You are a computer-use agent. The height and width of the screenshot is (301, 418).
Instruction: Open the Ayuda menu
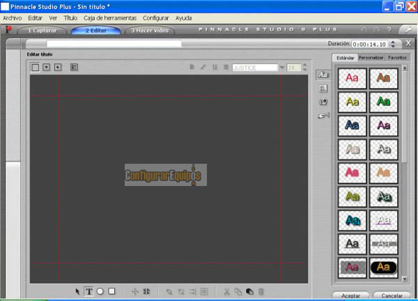pos(184,18)
